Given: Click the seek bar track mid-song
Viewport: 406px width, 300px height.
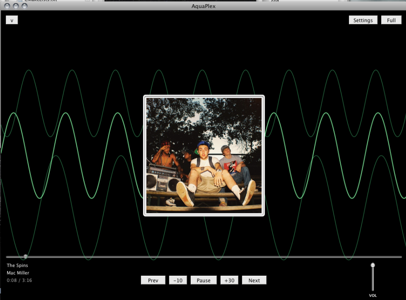Looking at the screenshot, I should coord(204,257).
